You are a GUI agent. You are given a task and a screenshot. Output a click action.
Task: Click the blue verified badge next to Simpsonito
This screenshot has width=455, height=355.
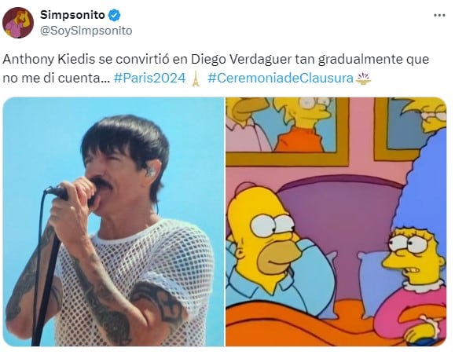(x=114, y=16)
